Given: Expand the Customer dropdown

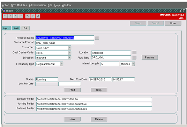Looking at the screenshot, I should tap(69, 48).
